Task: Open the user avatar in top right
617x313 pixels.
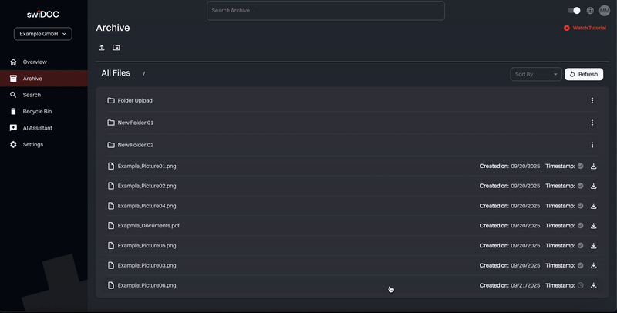Action: pos(604,11)
